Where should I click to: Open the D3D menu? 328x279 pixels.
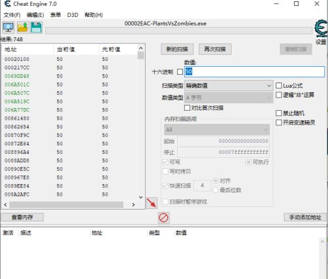coord(73,15)
